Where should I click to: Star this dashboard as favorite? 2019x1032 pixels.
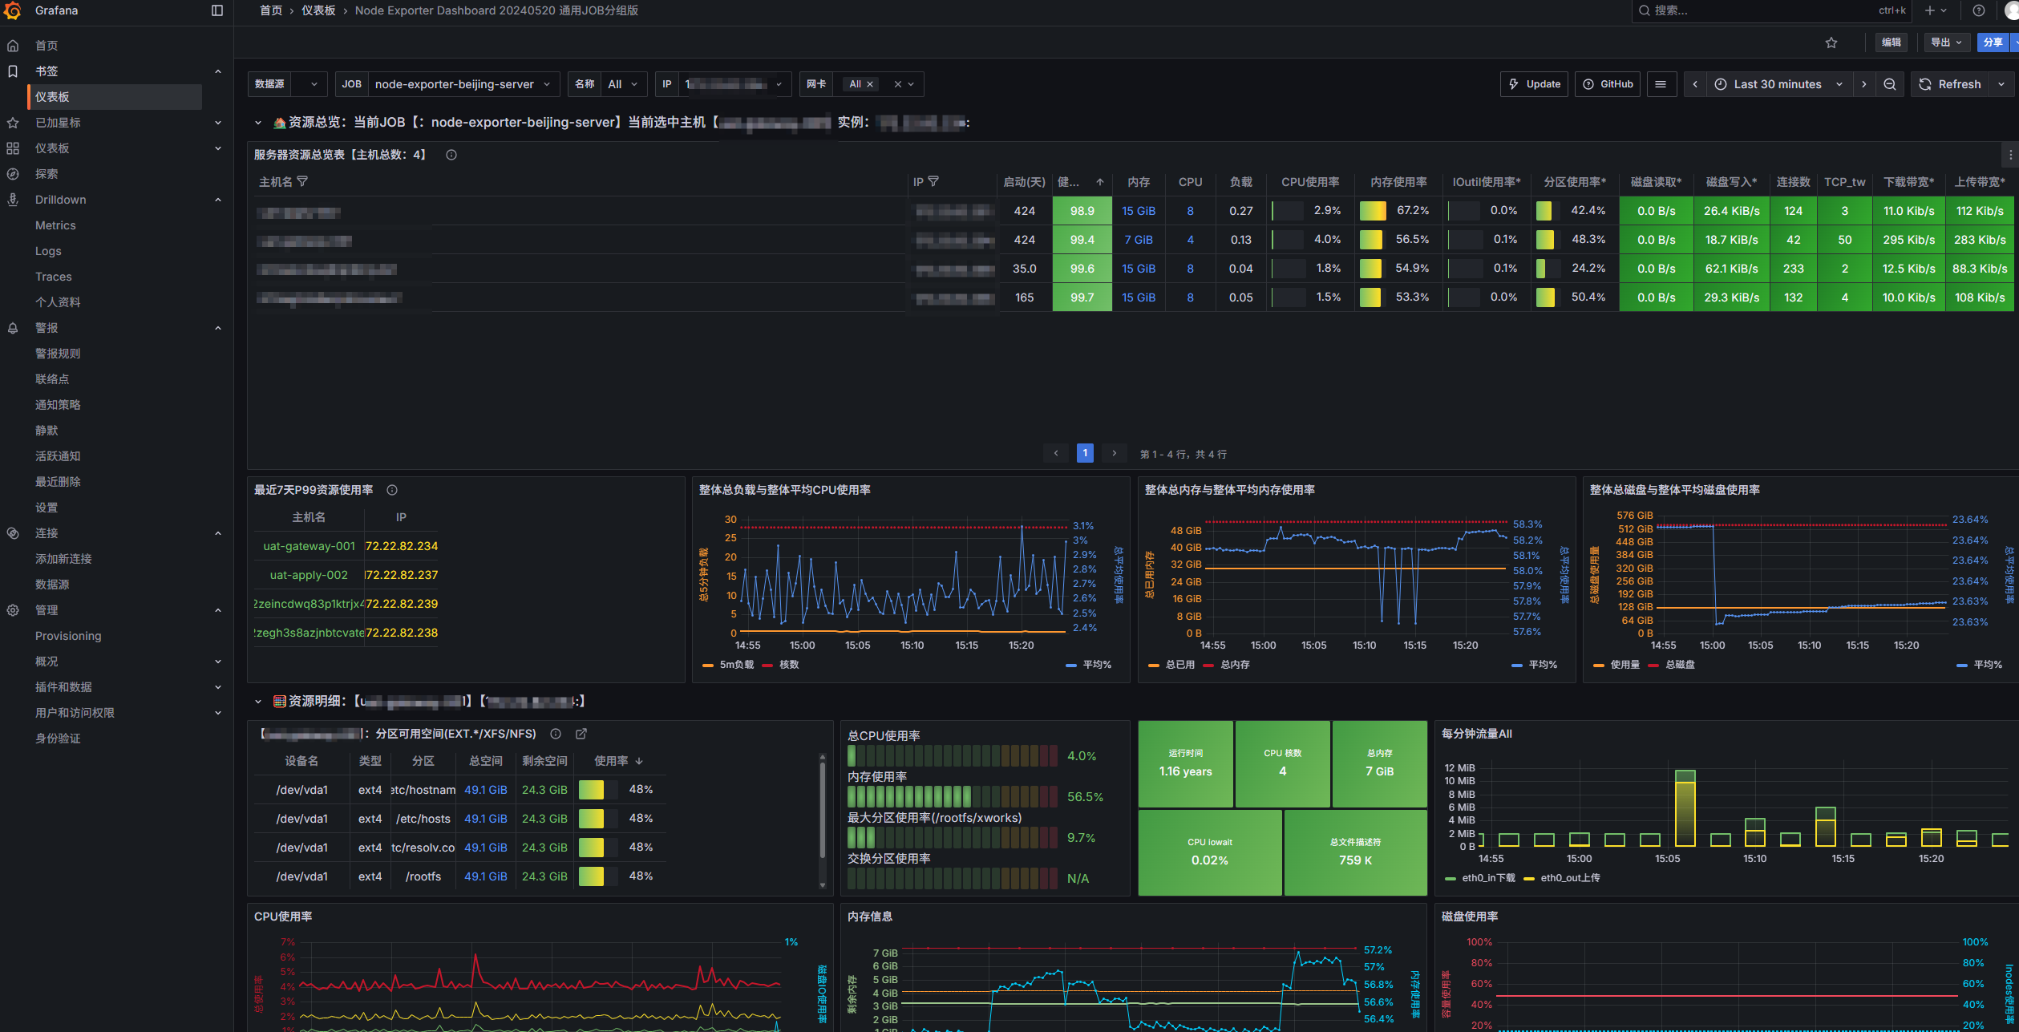1831,42
